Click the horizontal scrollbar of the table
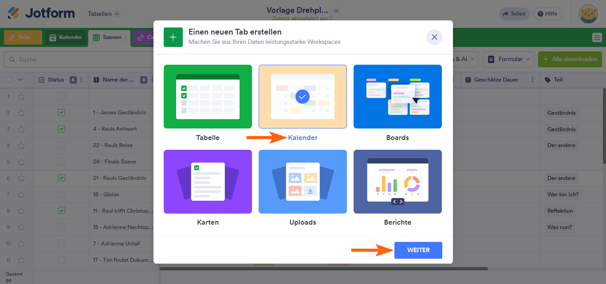The width and height of the screenshot is (606, 284). click(324, 268)
